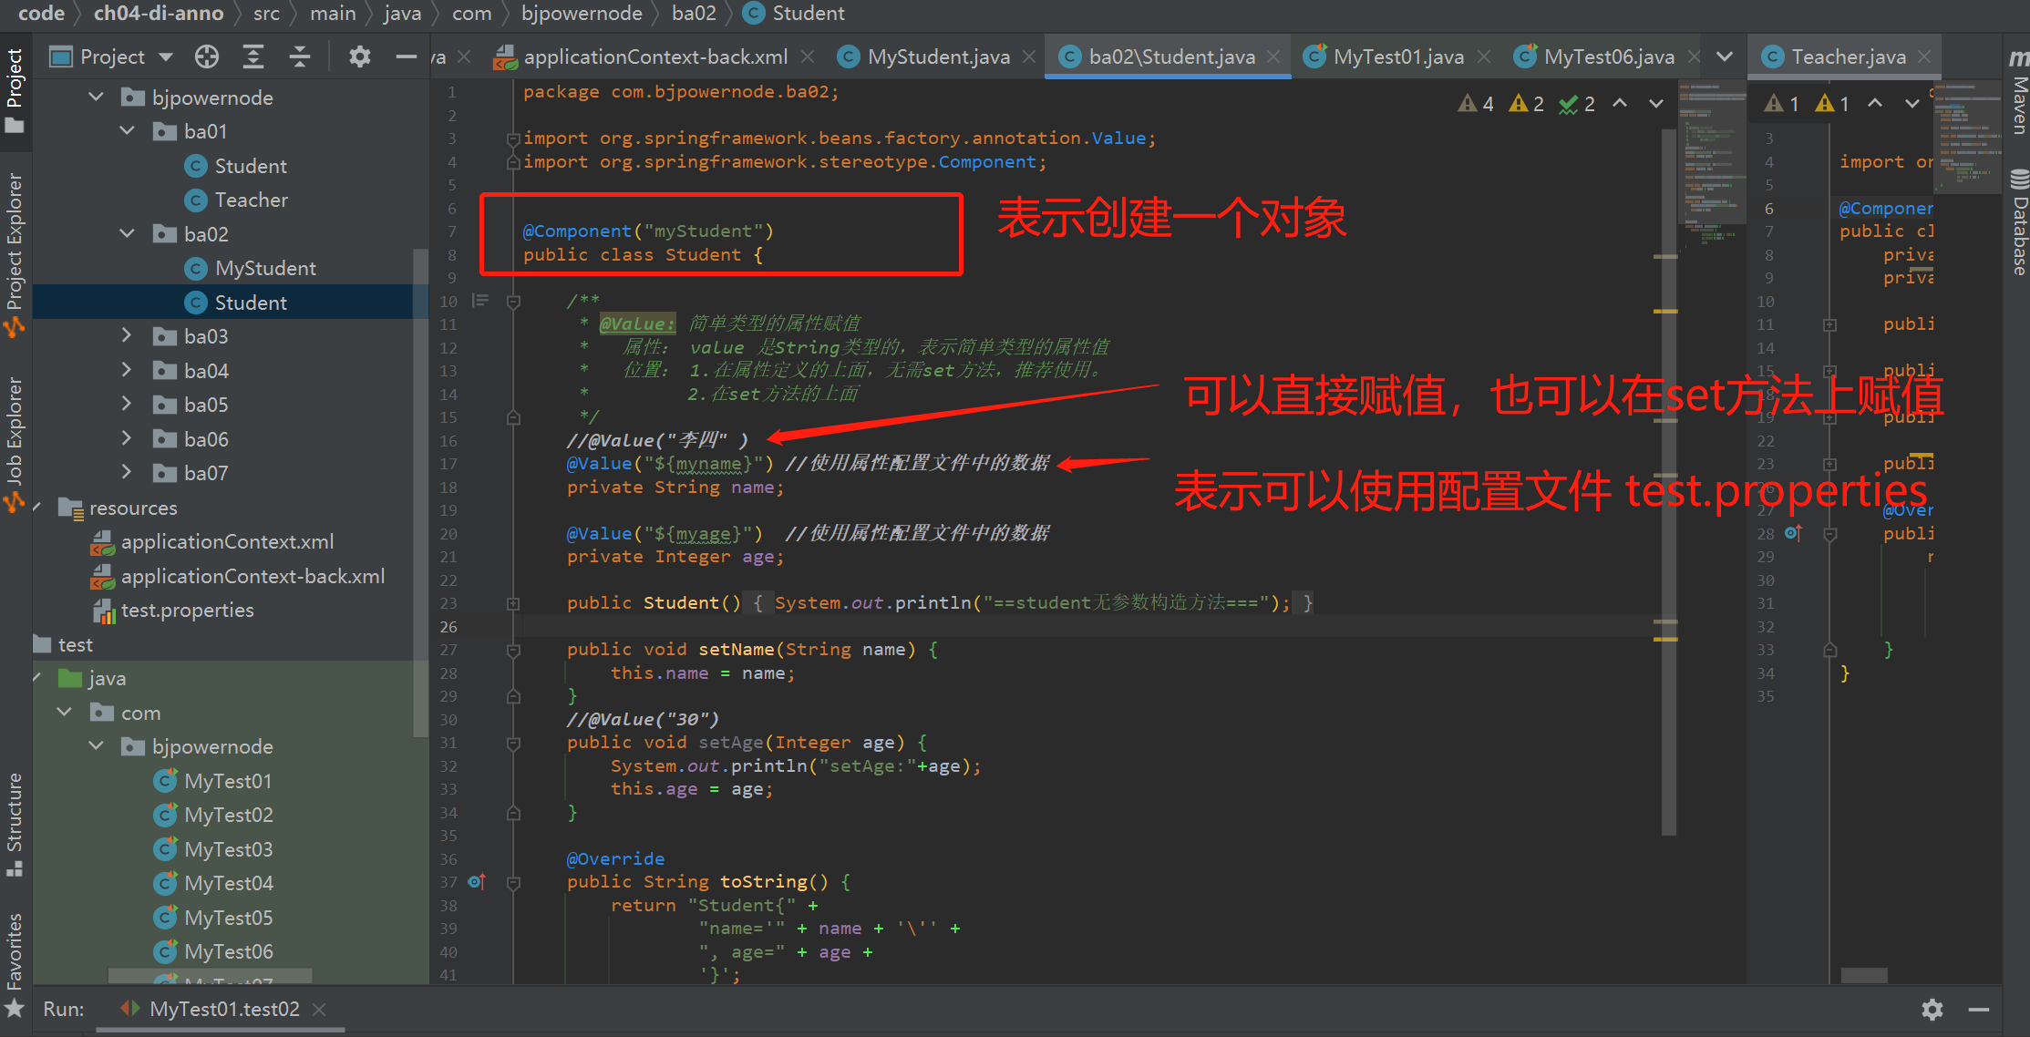Open test.properties in project tree

187,611
